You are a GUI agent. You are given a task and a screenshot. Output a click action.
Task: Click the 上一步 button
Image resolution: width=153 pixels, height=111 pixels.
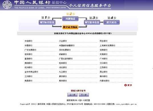(73, 95)
